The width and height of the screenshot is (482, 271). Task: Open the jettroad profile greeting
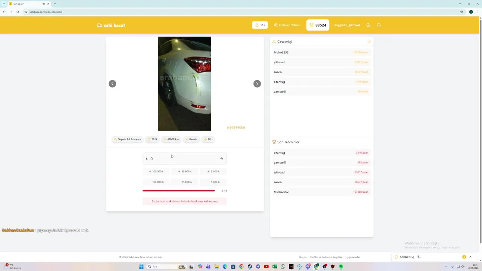coord(347,25)
